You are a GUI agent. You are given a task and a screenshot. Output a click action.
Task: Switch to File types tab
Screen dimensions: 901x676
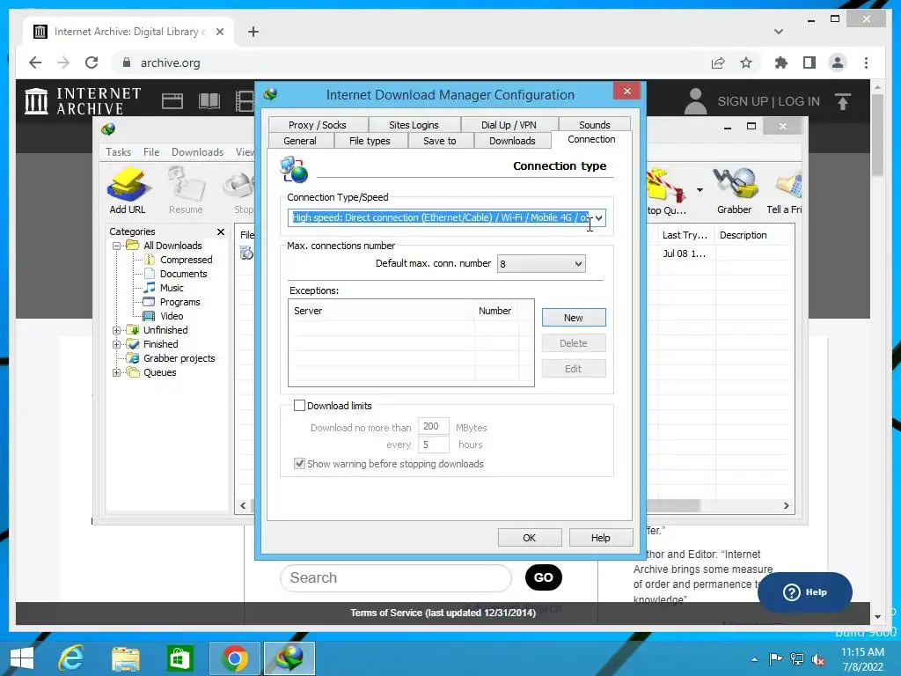click(x=370, y=141)
